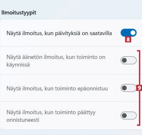
Task: Click the word 'saatavilla'
Action: pyautogui.click(x=101, y=33)
